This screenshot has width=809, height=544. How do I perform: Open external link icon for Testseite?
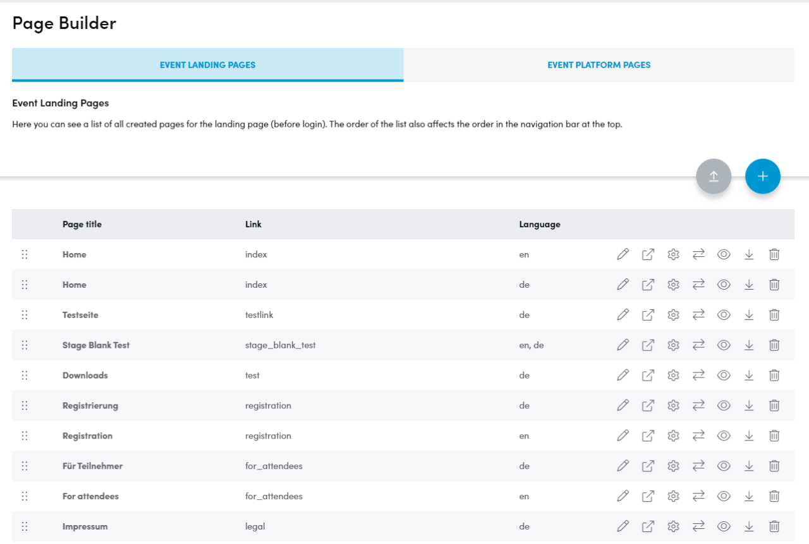pos(648,315)
